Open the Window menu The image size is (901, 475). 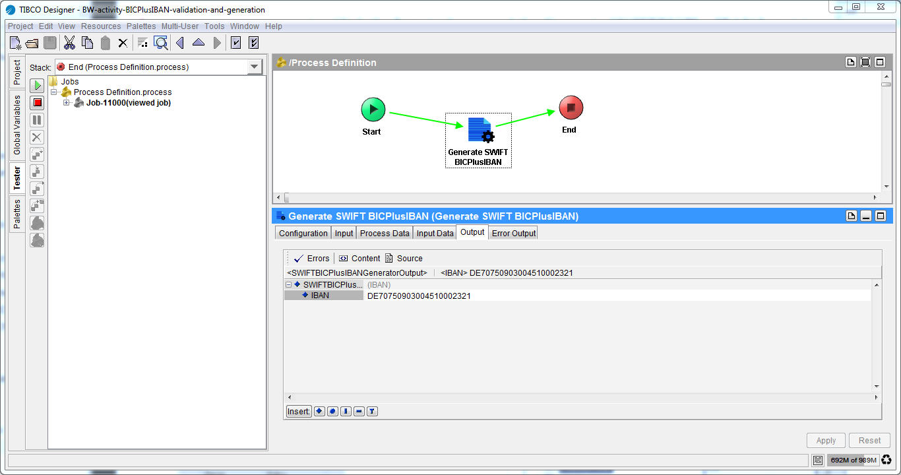(245, 26)
